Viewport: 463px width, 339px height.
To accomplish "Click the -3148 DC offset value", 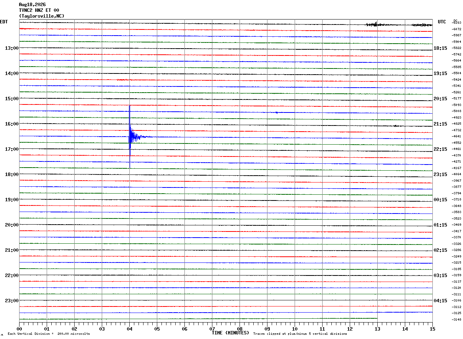I will 457,319.
